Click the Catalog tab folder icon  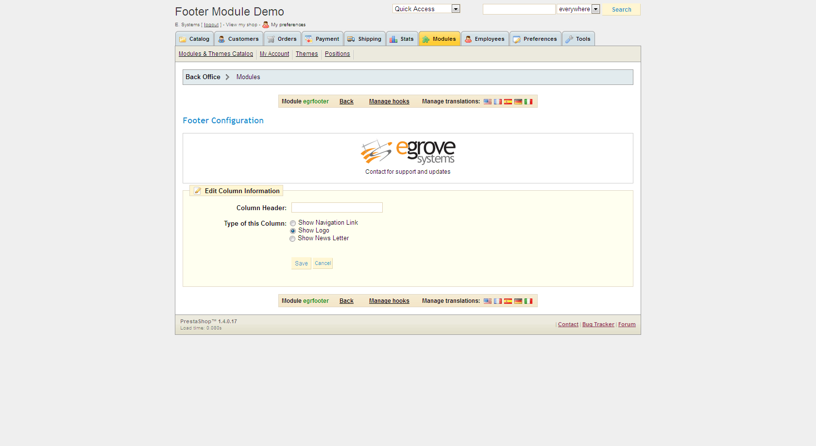[x=183, y=39]
